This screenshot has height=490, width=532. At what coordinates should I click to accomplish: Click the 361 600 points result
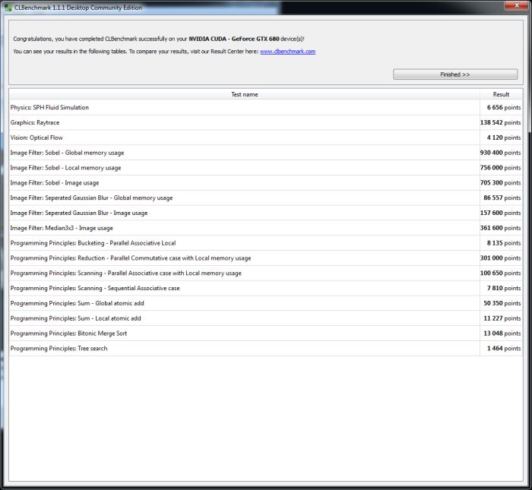(x=500, y=228)
